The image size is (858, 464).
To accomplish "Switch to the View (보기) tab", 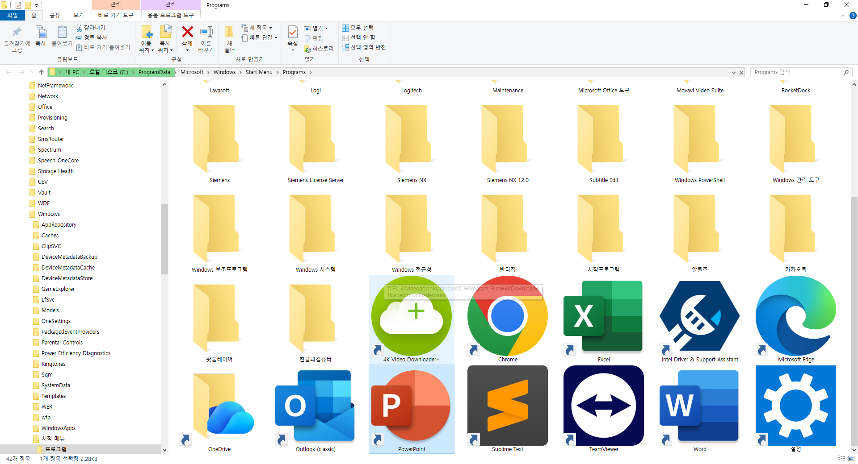I will pyautogui.click(x=79, y=15).
